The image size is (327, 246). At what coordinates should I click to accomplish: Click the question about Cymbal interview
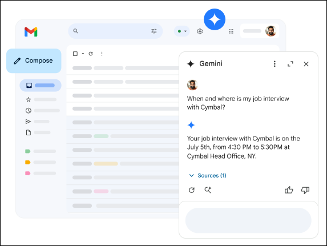[238, 103]
